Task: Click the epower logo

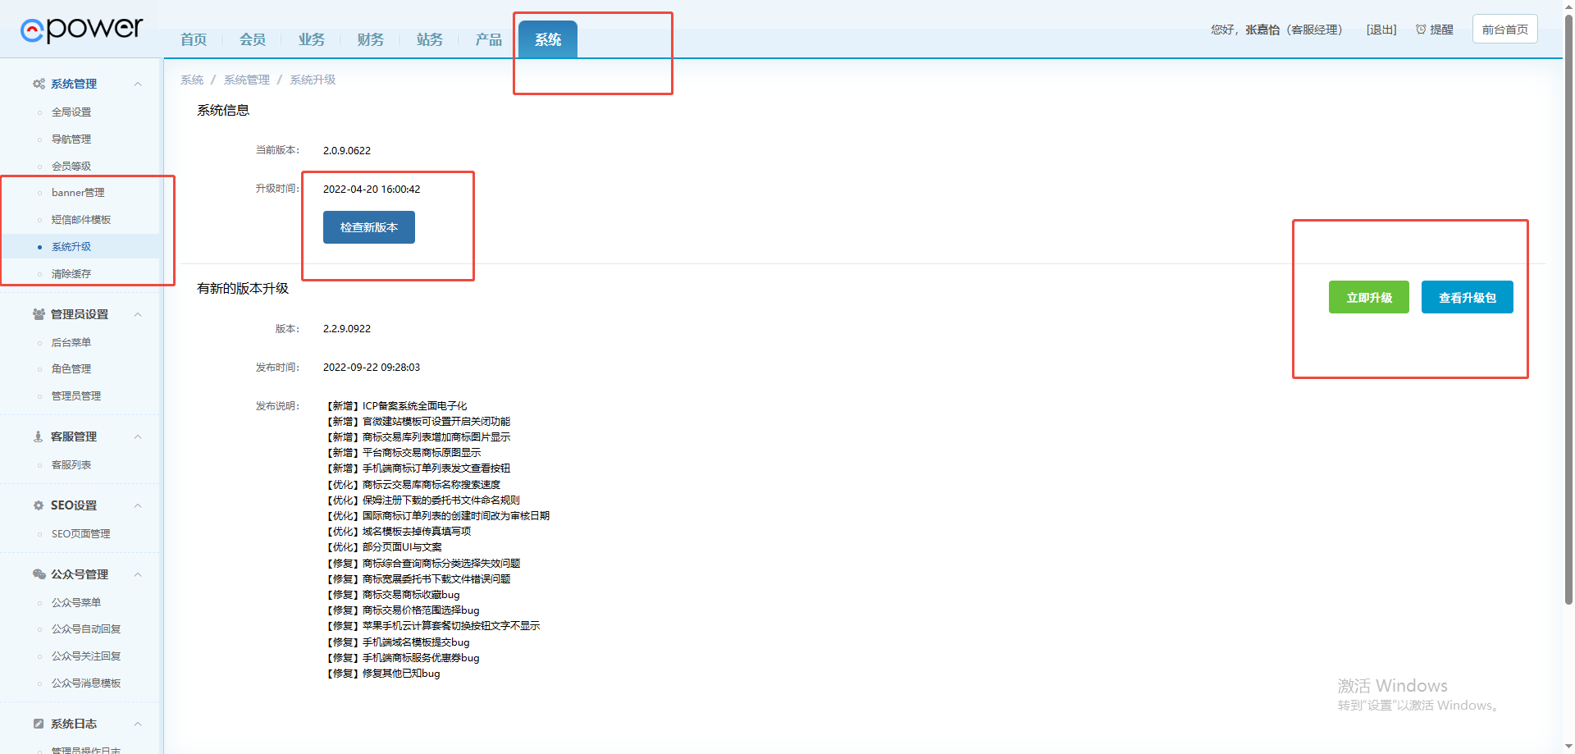Action: (x=81, y=30)
